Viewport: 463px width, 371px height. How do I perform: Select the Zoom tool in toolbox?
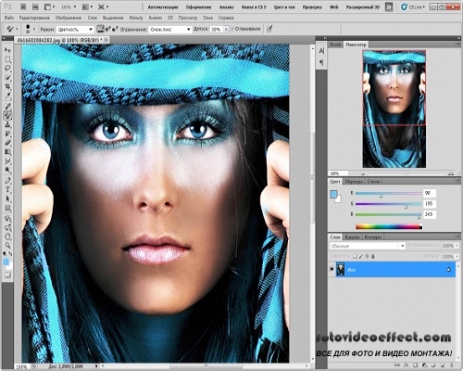7,246
